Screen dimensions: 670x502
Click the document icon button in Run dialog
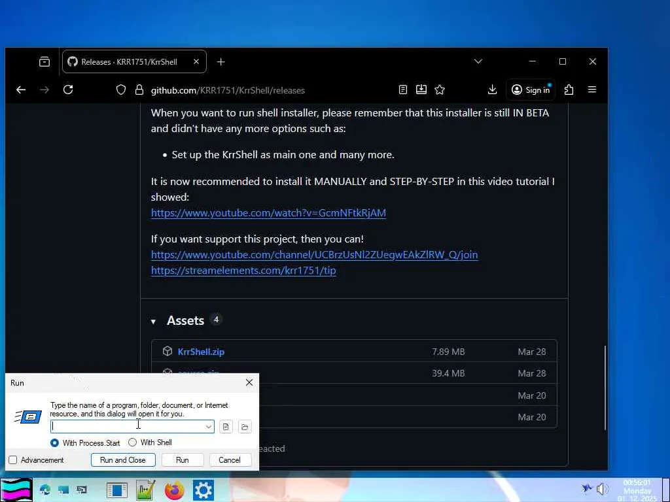point(226,427)
